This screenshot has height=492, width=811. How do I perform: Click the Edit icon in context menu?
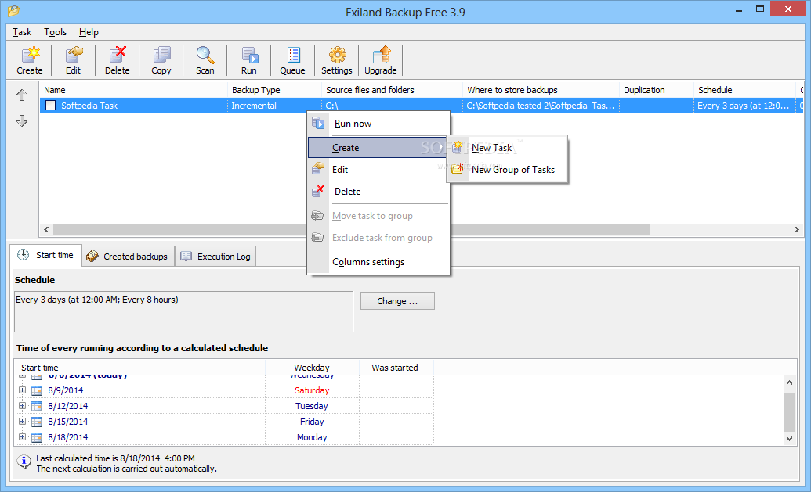318,169
